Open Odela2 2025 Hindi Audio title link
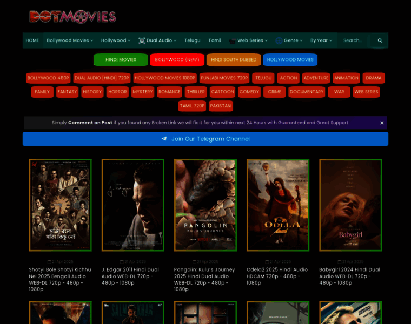 click(x=277, y=276)
